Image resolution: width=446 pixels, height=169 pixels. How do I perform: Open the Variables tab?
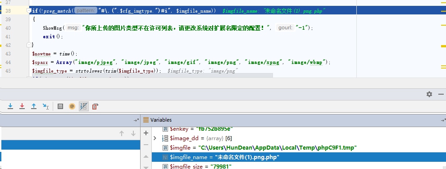coord(161,120)
